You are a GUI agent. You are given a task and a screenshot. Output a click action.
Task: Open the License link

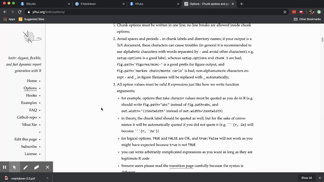point(31,154)
